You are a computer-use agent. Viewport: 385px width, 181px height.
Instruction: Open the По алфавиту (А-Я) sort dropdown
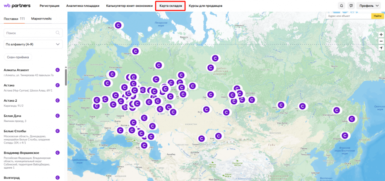coord(33,44)
